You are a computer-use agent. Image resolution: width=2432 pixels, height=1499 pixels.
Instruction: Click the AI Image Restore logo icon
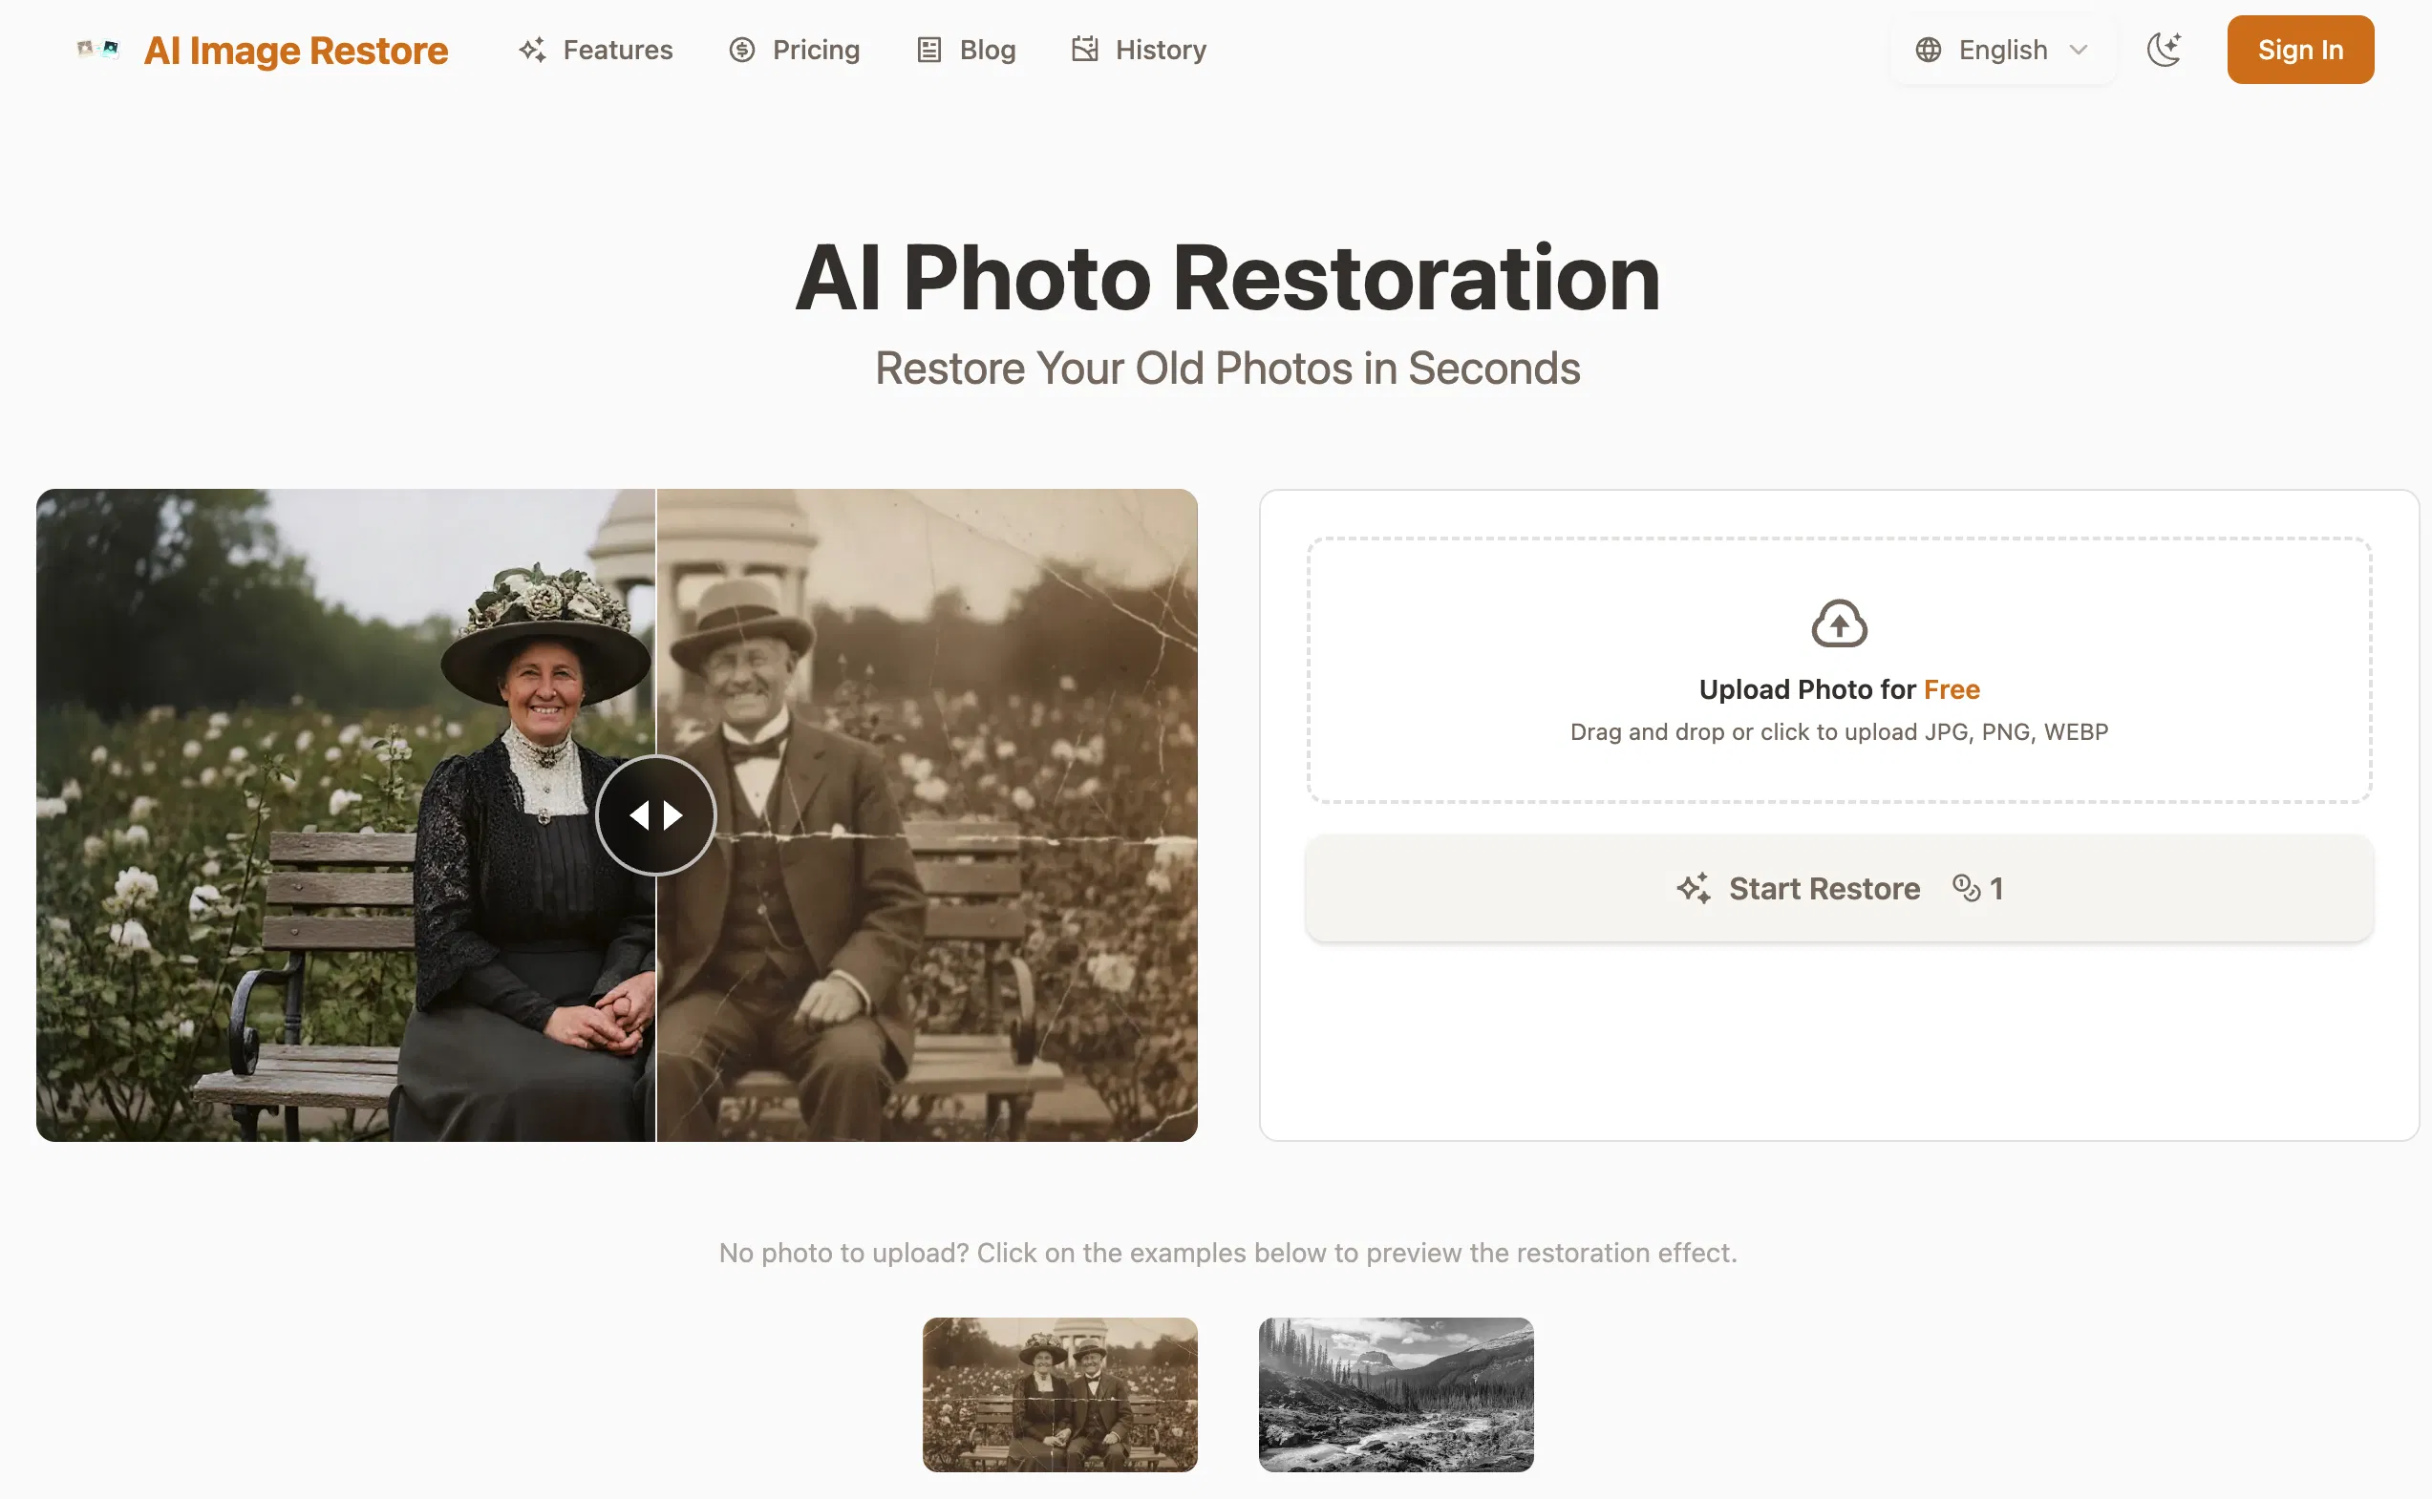pyautogui.click(x=96, y=47)
